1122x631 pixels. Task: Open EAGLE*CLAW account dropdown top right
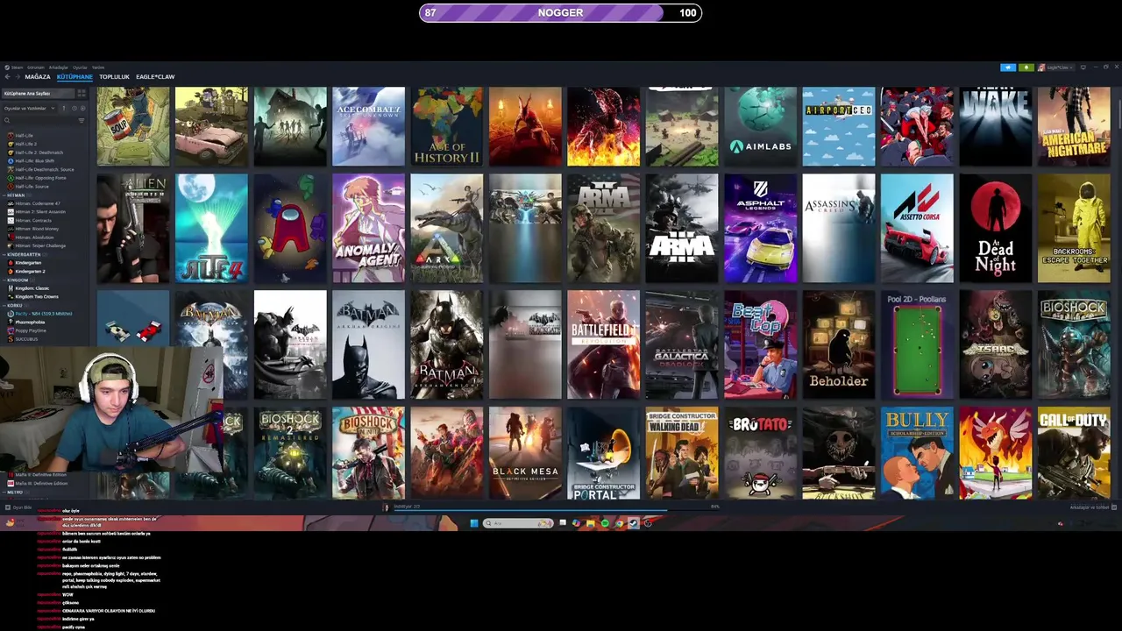click(x=1056, y=67)
